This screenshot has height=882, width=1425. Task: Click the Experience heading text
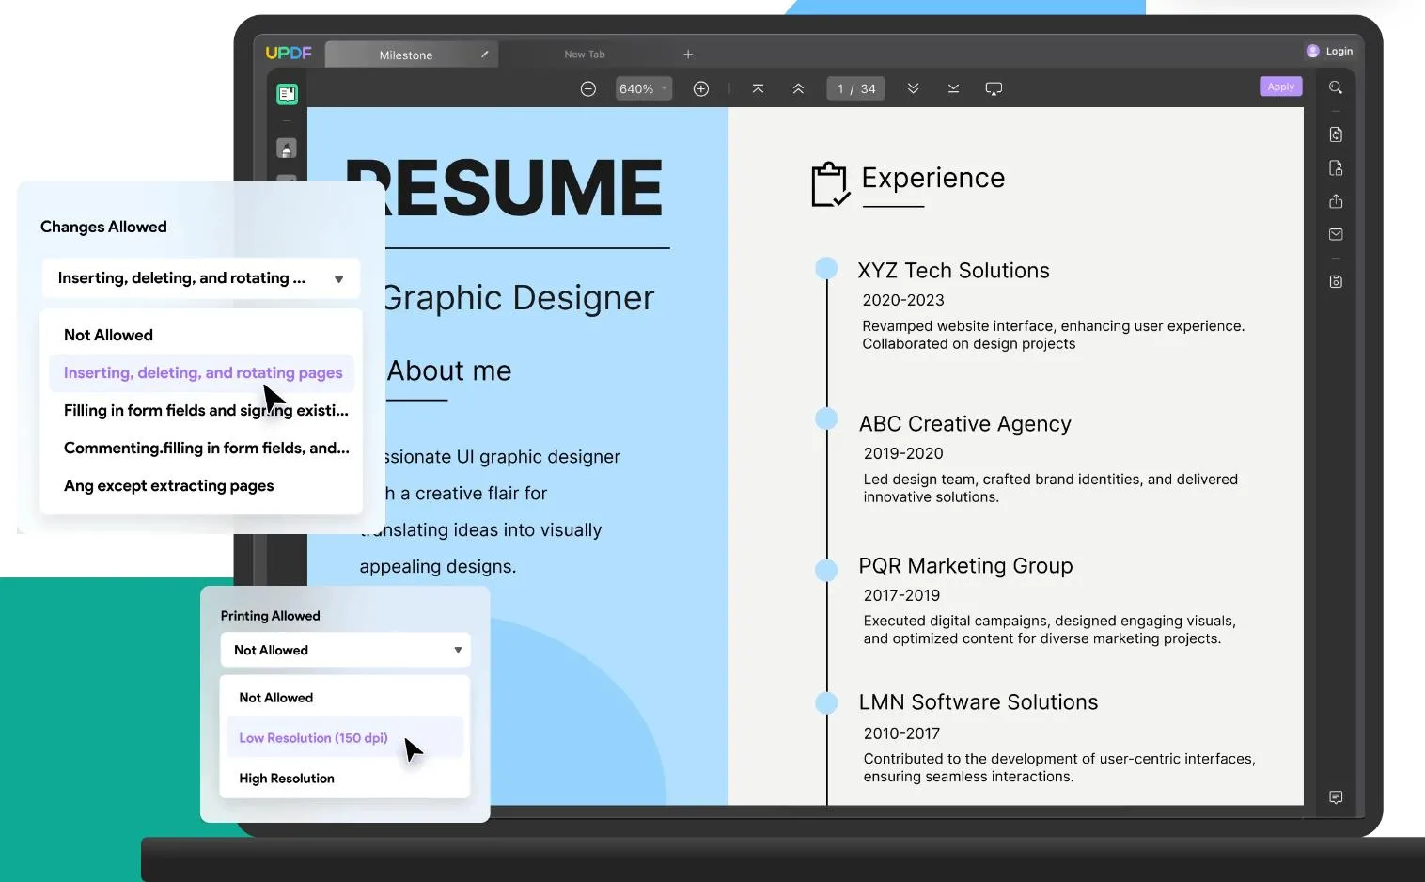[932, 178]
